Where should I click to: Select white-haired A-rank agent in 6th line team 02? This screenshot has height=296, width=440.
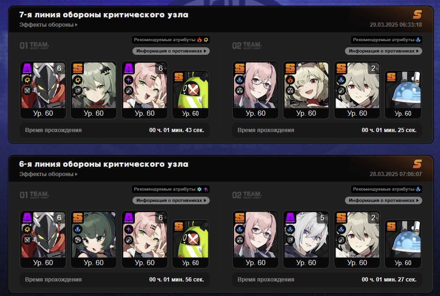(x=306, y=239)
